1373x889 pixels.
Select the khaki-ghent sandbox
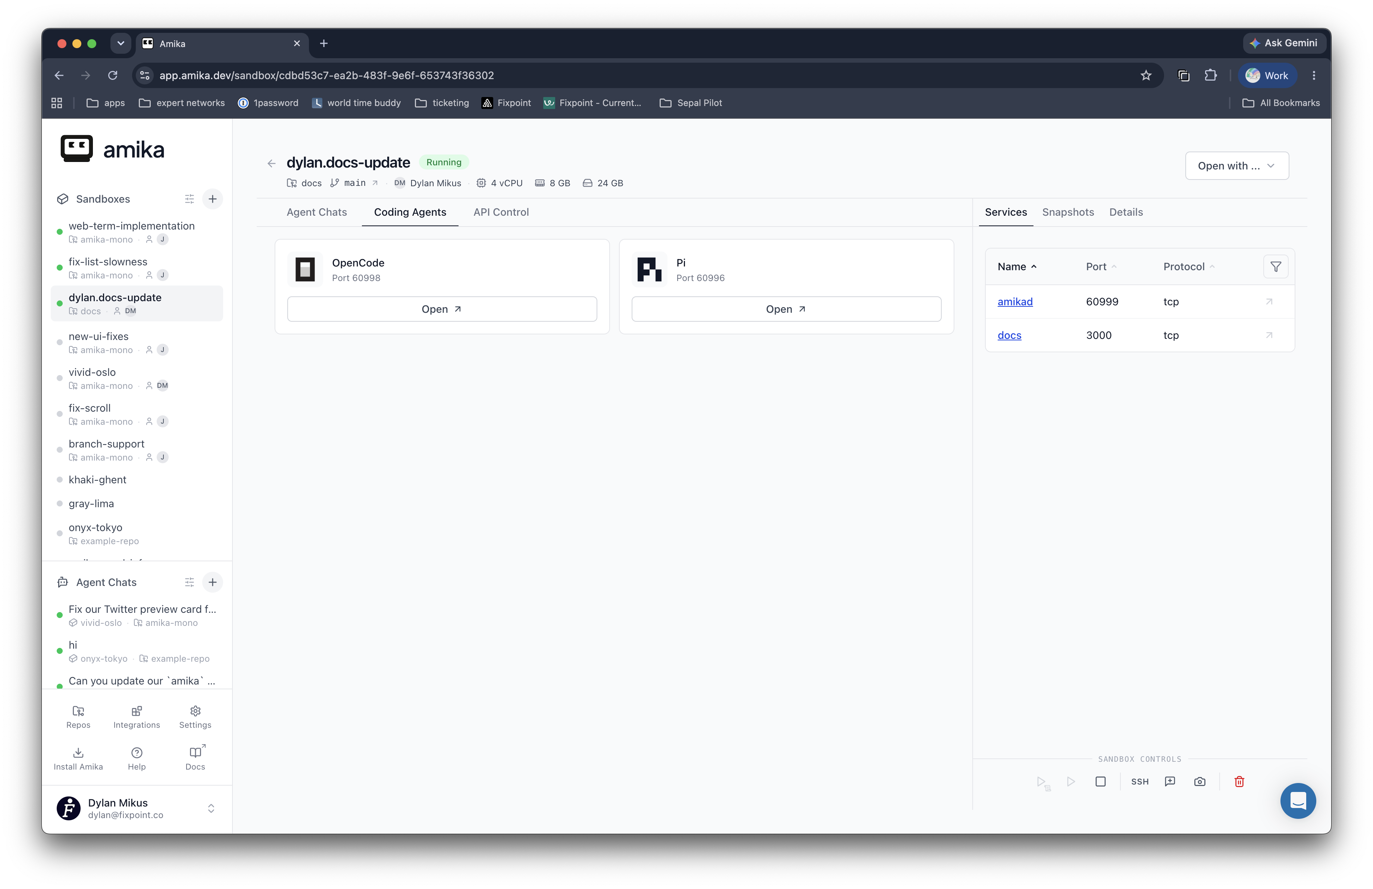pos(137,480)
